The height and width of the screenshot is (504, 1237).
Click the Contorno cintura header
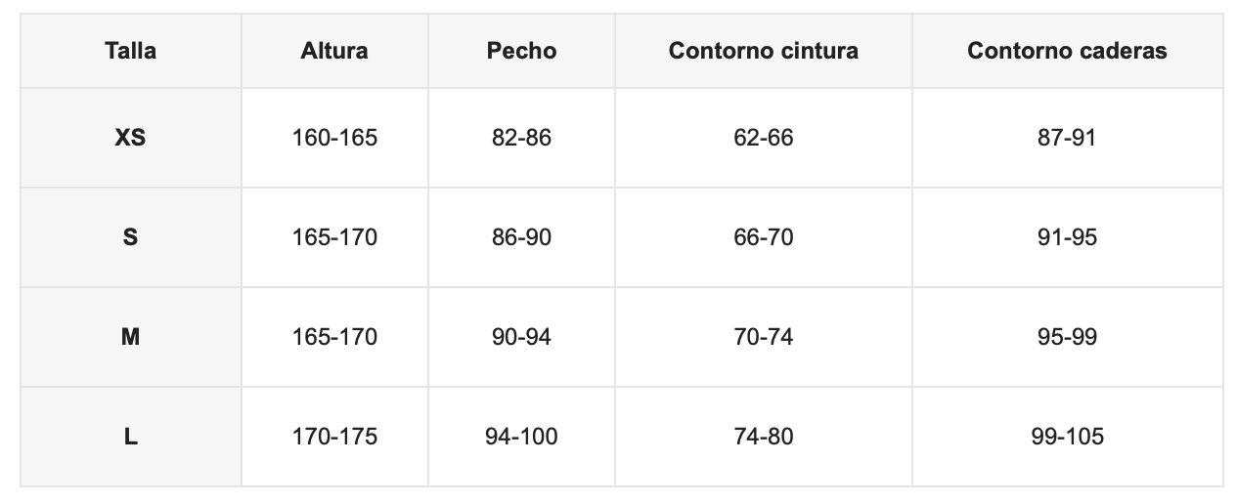point(764,51)
